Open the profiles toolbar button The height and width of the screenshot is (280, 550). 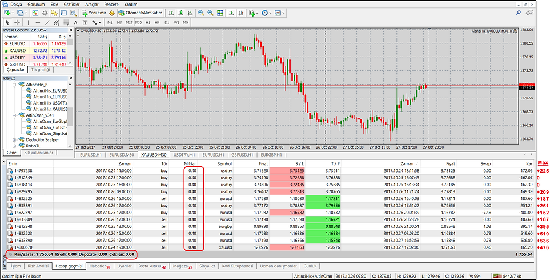pyautogui.click(x=21, y=13)
